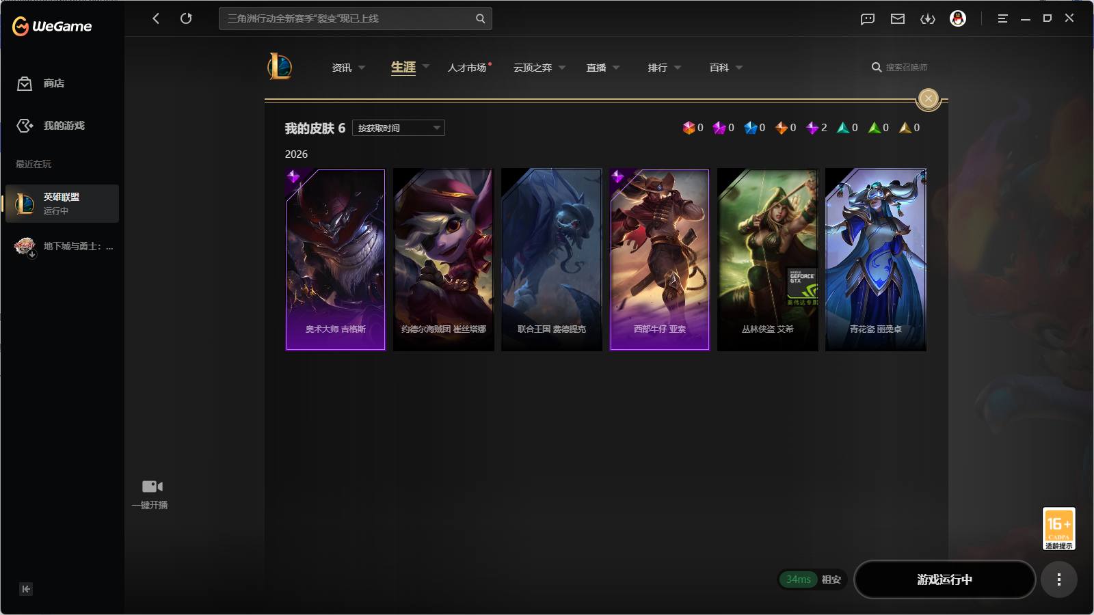The image size is (1094, 615).
Task: Open the chat messages icon
Action: click(x=868, y=19)
